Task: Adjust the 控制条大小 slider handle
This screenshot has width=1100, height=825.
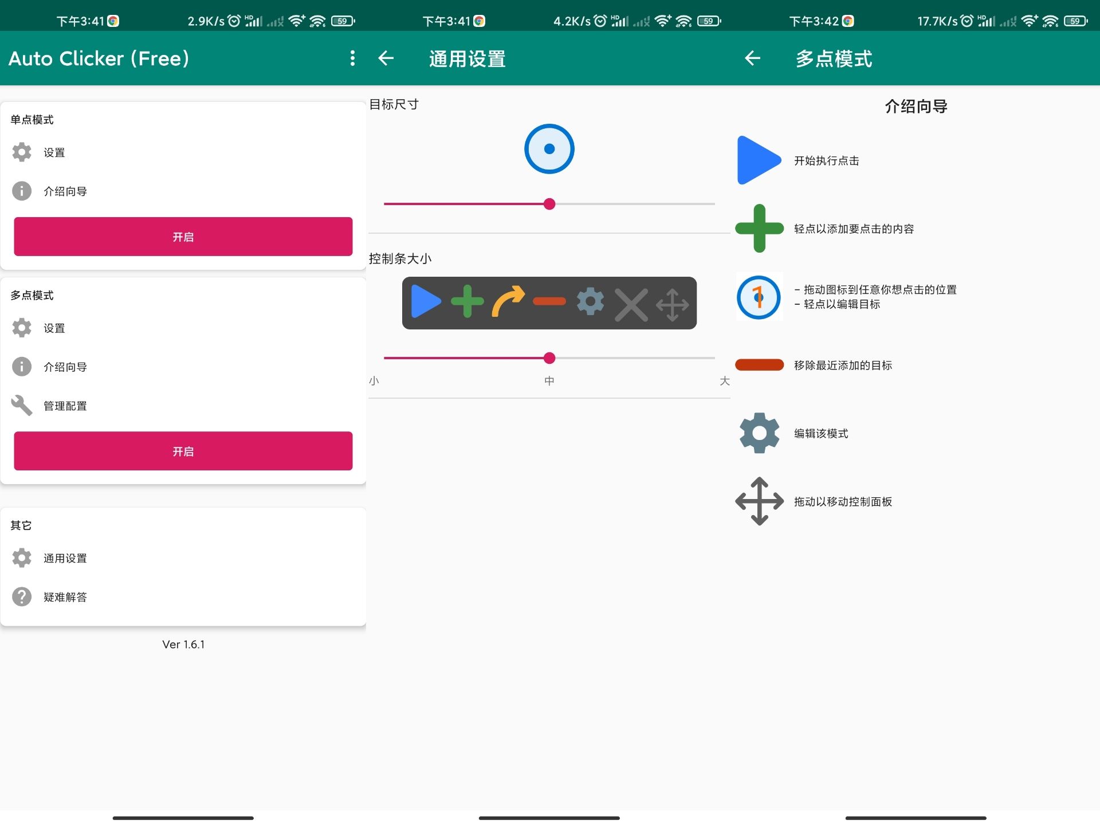Action: (x=549, y=358)
